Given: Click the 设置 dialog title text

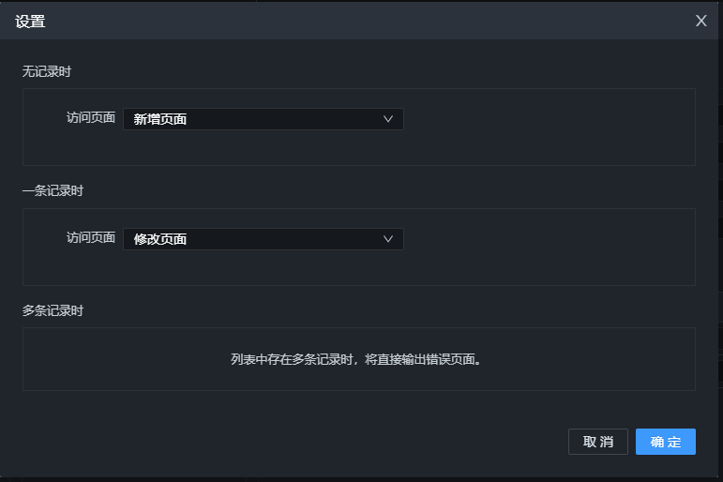Looking at the screenshot, I should click(x=30, y=22).
